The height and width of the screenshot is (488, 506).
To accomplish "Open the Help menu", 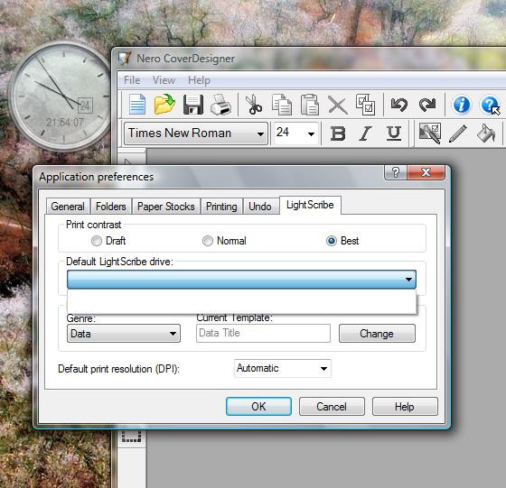I will point(199,80).
